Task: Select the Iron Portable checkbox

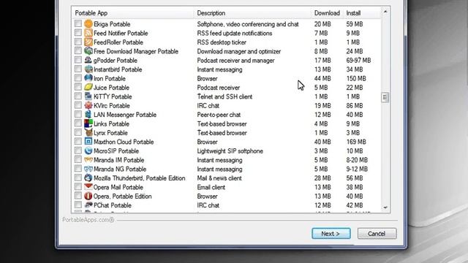Action: coord(78,78)
